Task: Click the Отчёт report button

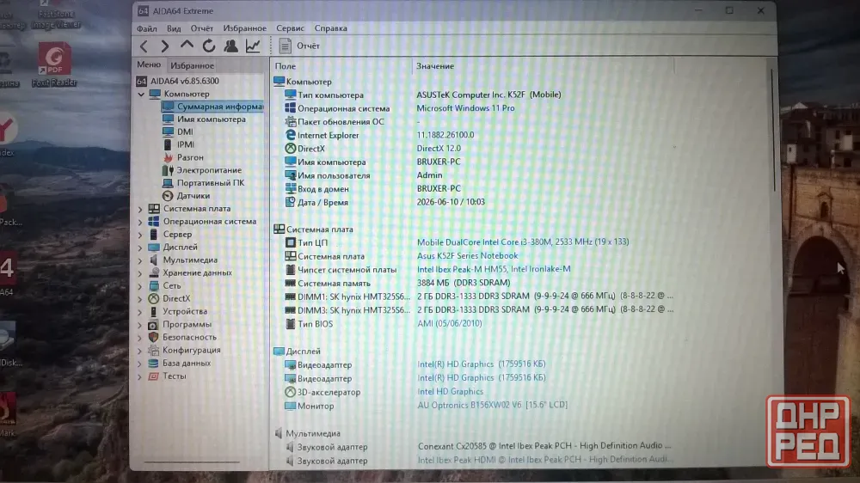Action: tap(299, 46)
